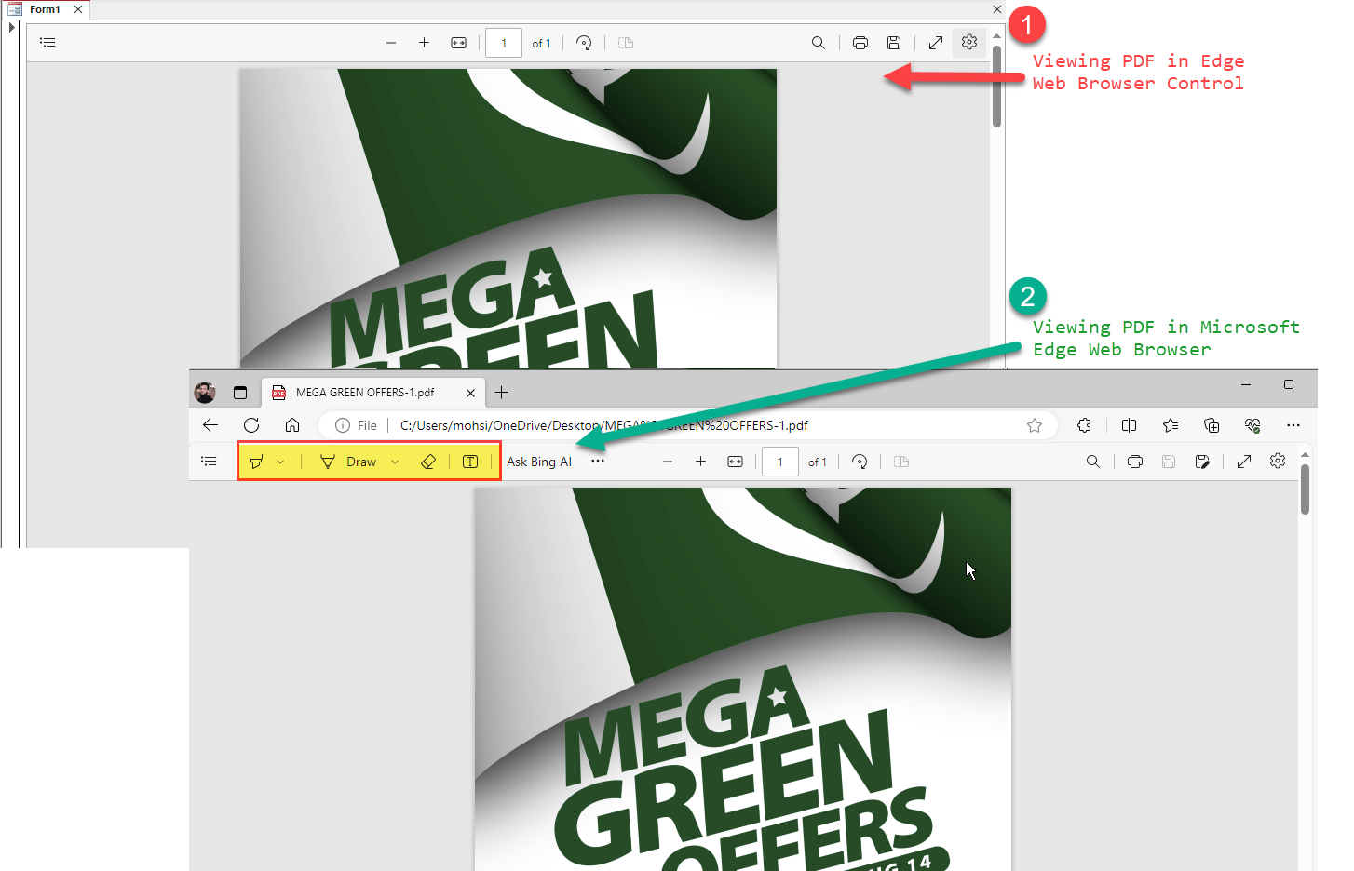Go back in the Edge browser
Screen dimensions: 1354x871
(x=210, y=425)
